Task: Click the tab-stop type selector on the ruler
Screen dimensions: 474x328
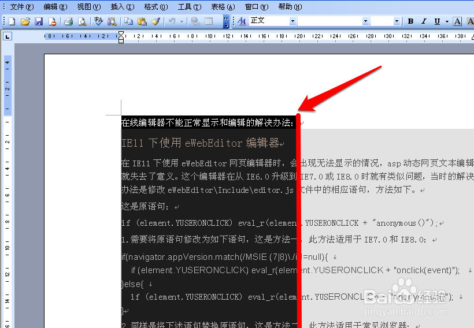Action: click(x=8, y=36)
